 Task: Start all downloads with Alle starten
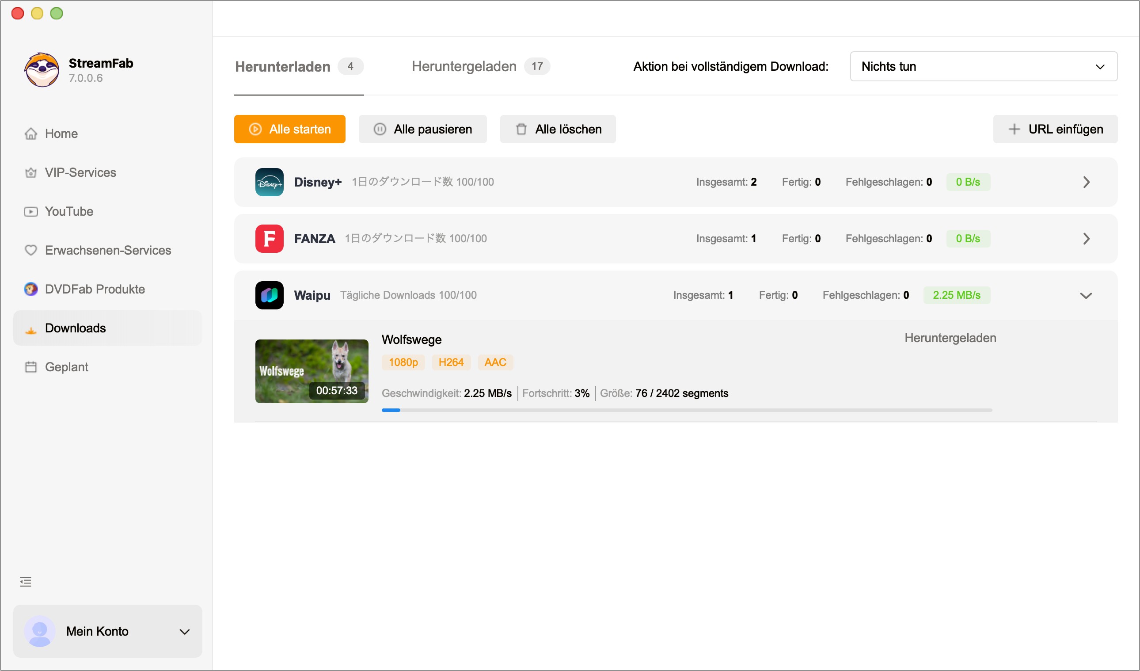point(289,129)
